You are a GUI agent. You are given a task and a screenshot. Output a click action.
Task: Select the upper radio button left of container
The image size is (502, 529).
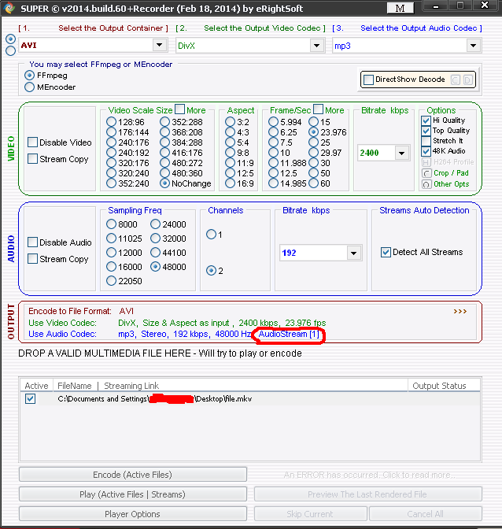[x=11, y=39]
